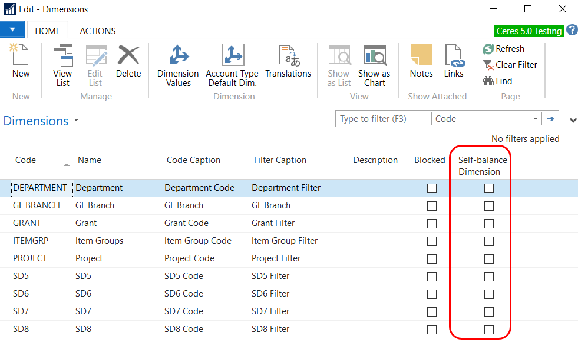
Task: Check Self-balance Dimension for PROJECT row
Action: (x=489, y=259)
